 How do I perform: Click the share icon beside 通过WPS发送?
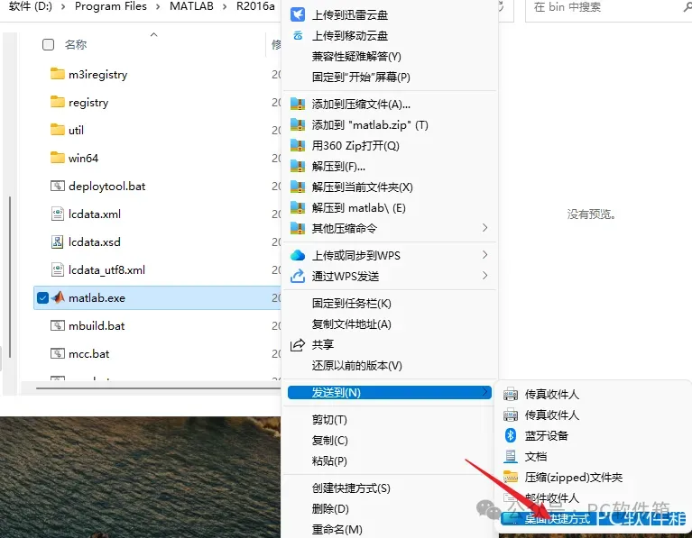[x=298, y=276]
